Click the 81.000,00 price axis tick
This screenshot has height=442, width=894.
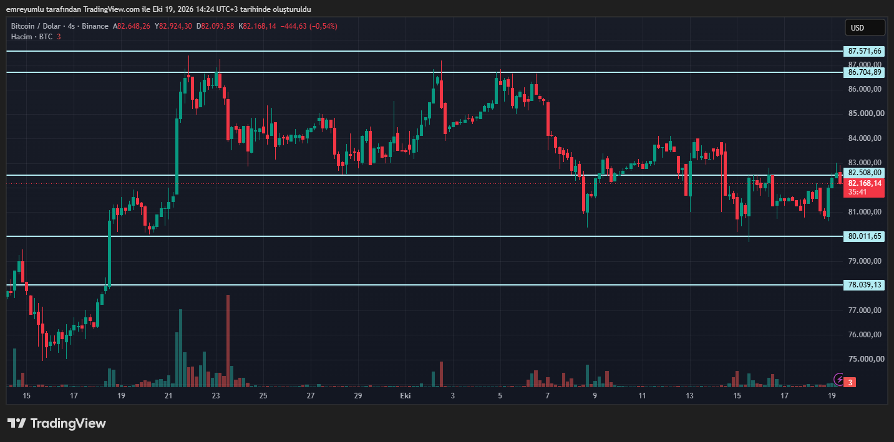865,212
